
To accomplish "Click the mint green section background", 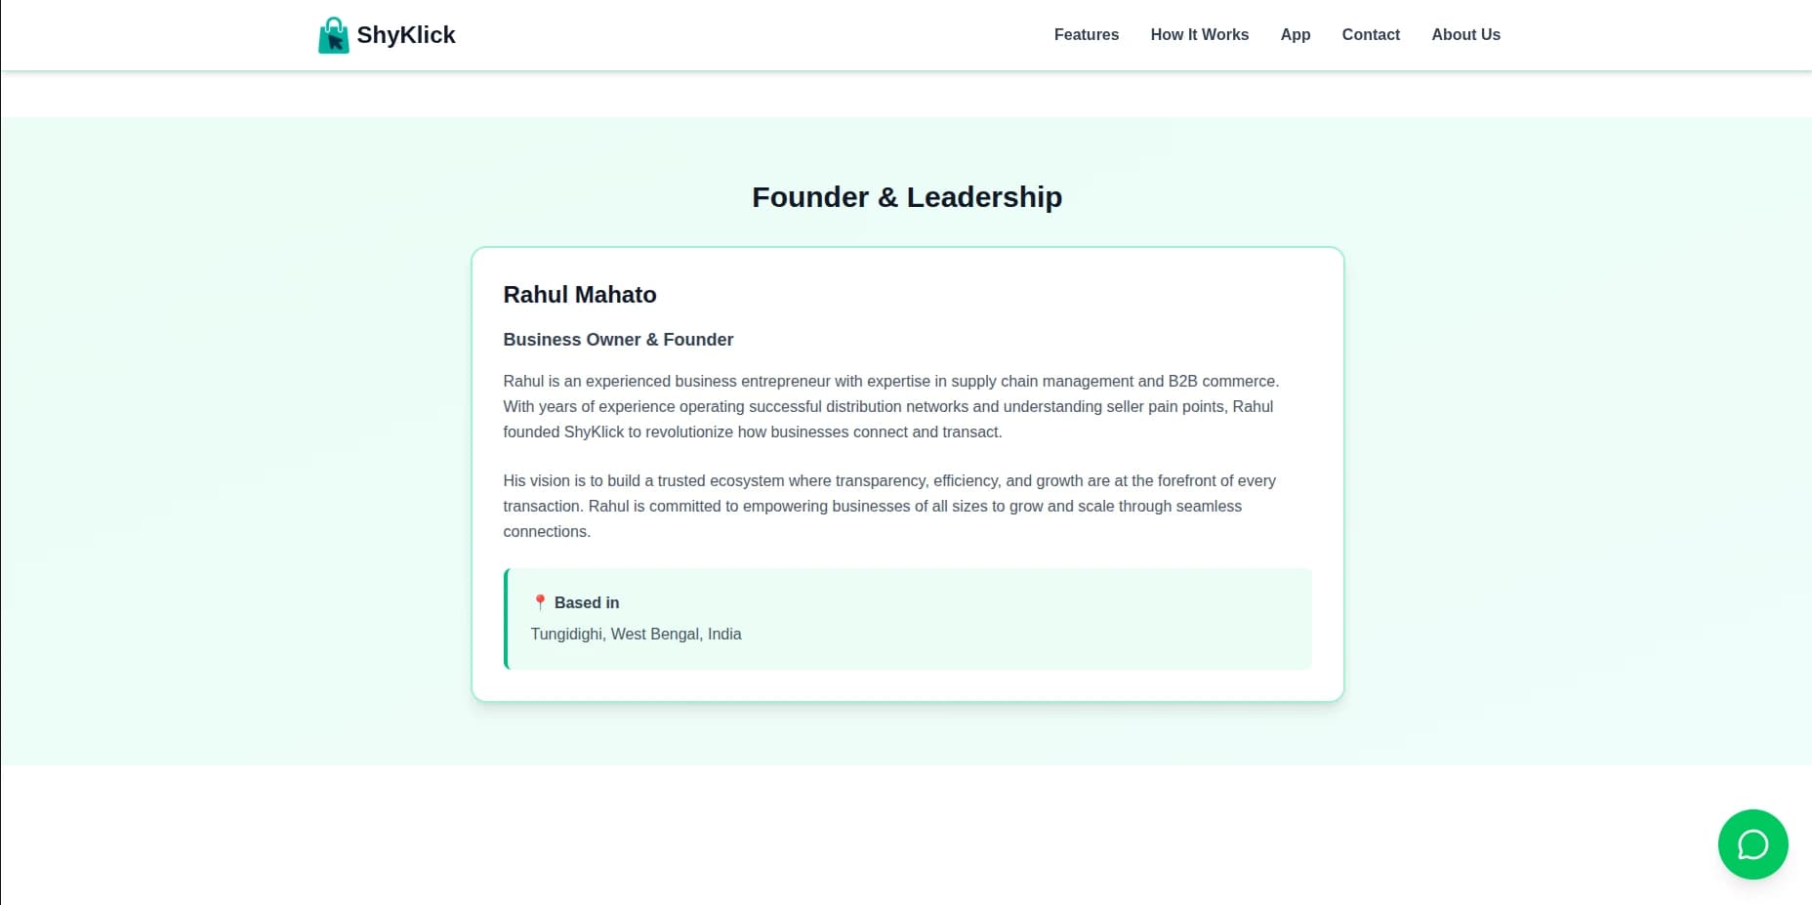I will (234, 439).
